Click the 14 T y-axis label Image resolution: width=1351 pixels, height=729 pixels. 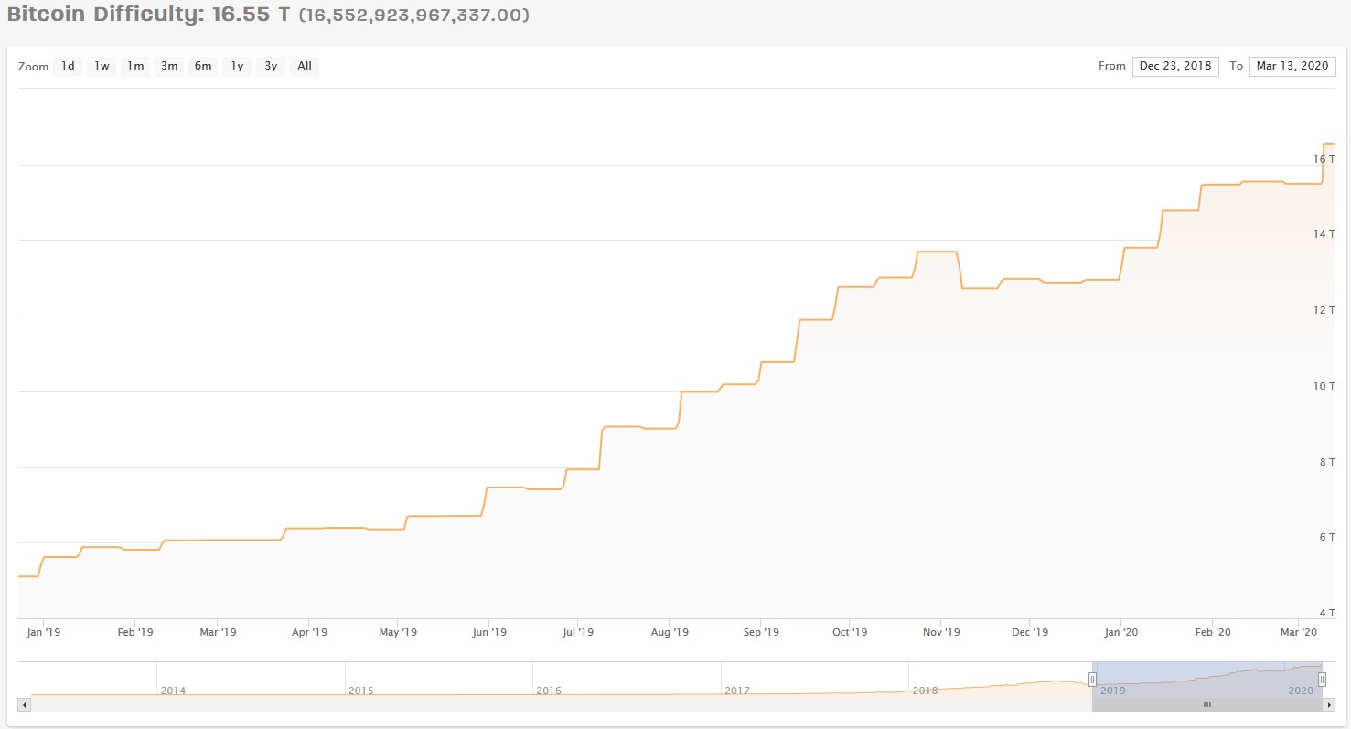[1324, 234]
